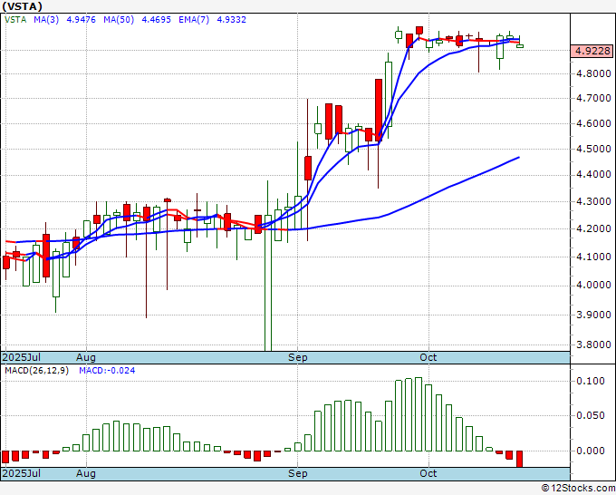616x495 pixels.
Task: Click the 4.7000 price axis label
Action: [x=593, y=98]
